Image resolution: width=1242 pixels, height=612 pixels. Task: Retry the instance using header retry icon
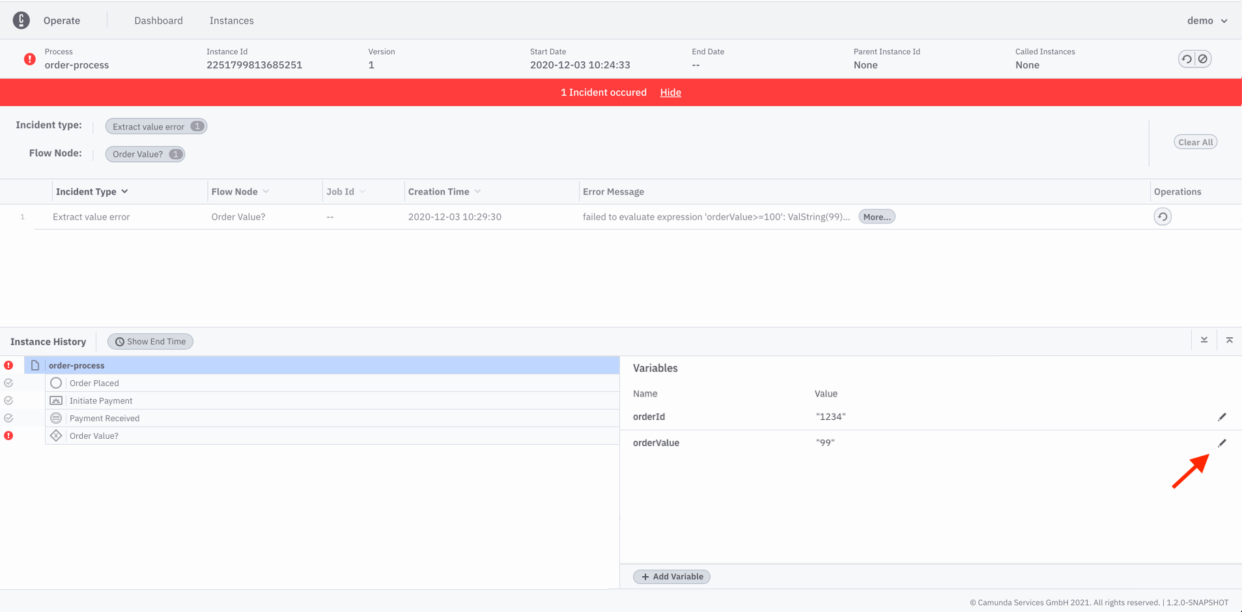point(1187,59)
